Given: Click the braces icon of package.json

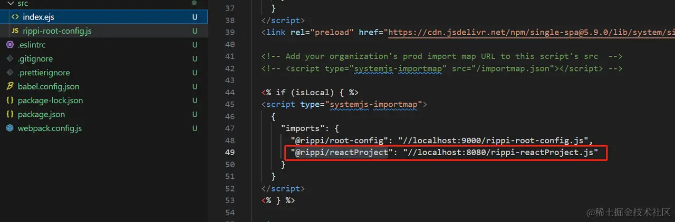Looking at the screenshot, I should click(9, 114).
